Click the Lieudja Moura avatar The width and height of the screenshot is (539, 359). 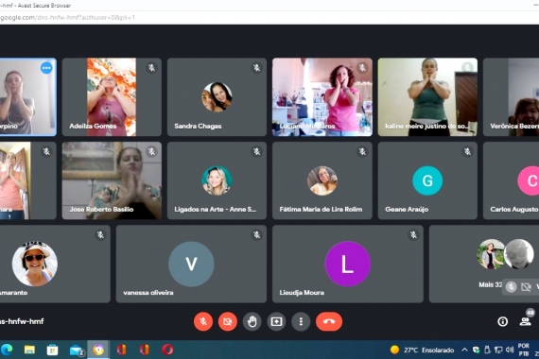pyautogui.click(x=348, y=264)
